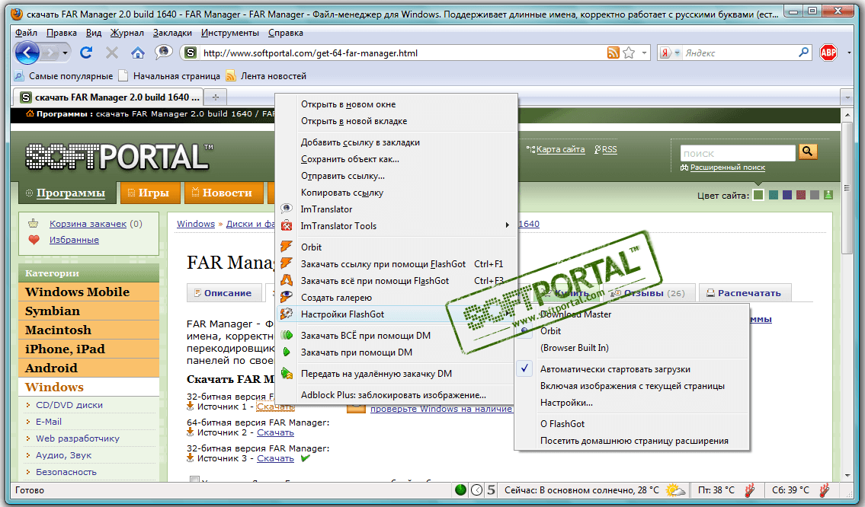Open the Новости section tab
This screenshot has width=865, height=507.
[x=223, y=193]
